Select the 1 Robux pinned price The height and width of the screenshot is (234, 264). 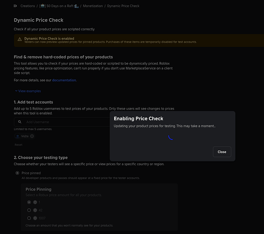[x=29, y=202]
